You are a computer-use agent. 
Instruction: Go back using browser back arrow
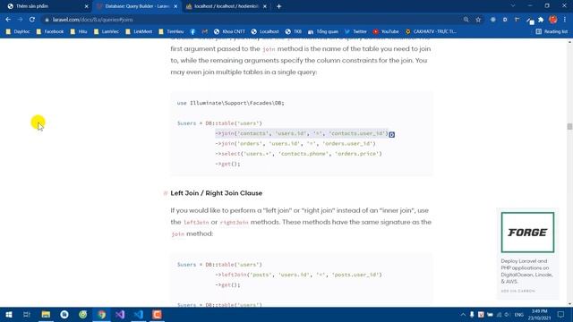point(8,20)
